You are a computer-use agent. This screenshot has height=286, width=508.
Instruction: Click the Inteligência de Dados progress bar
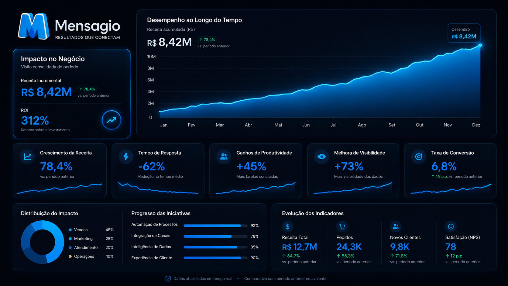pyautogui.click(x=215, y=247)
